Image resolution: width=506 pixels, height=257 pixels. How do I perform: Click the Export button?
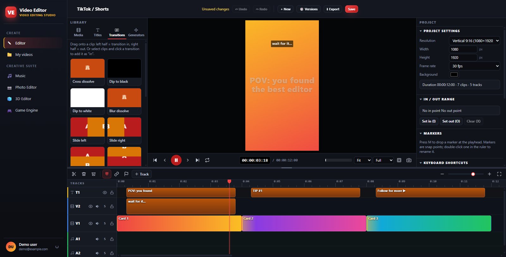(333, 9)
